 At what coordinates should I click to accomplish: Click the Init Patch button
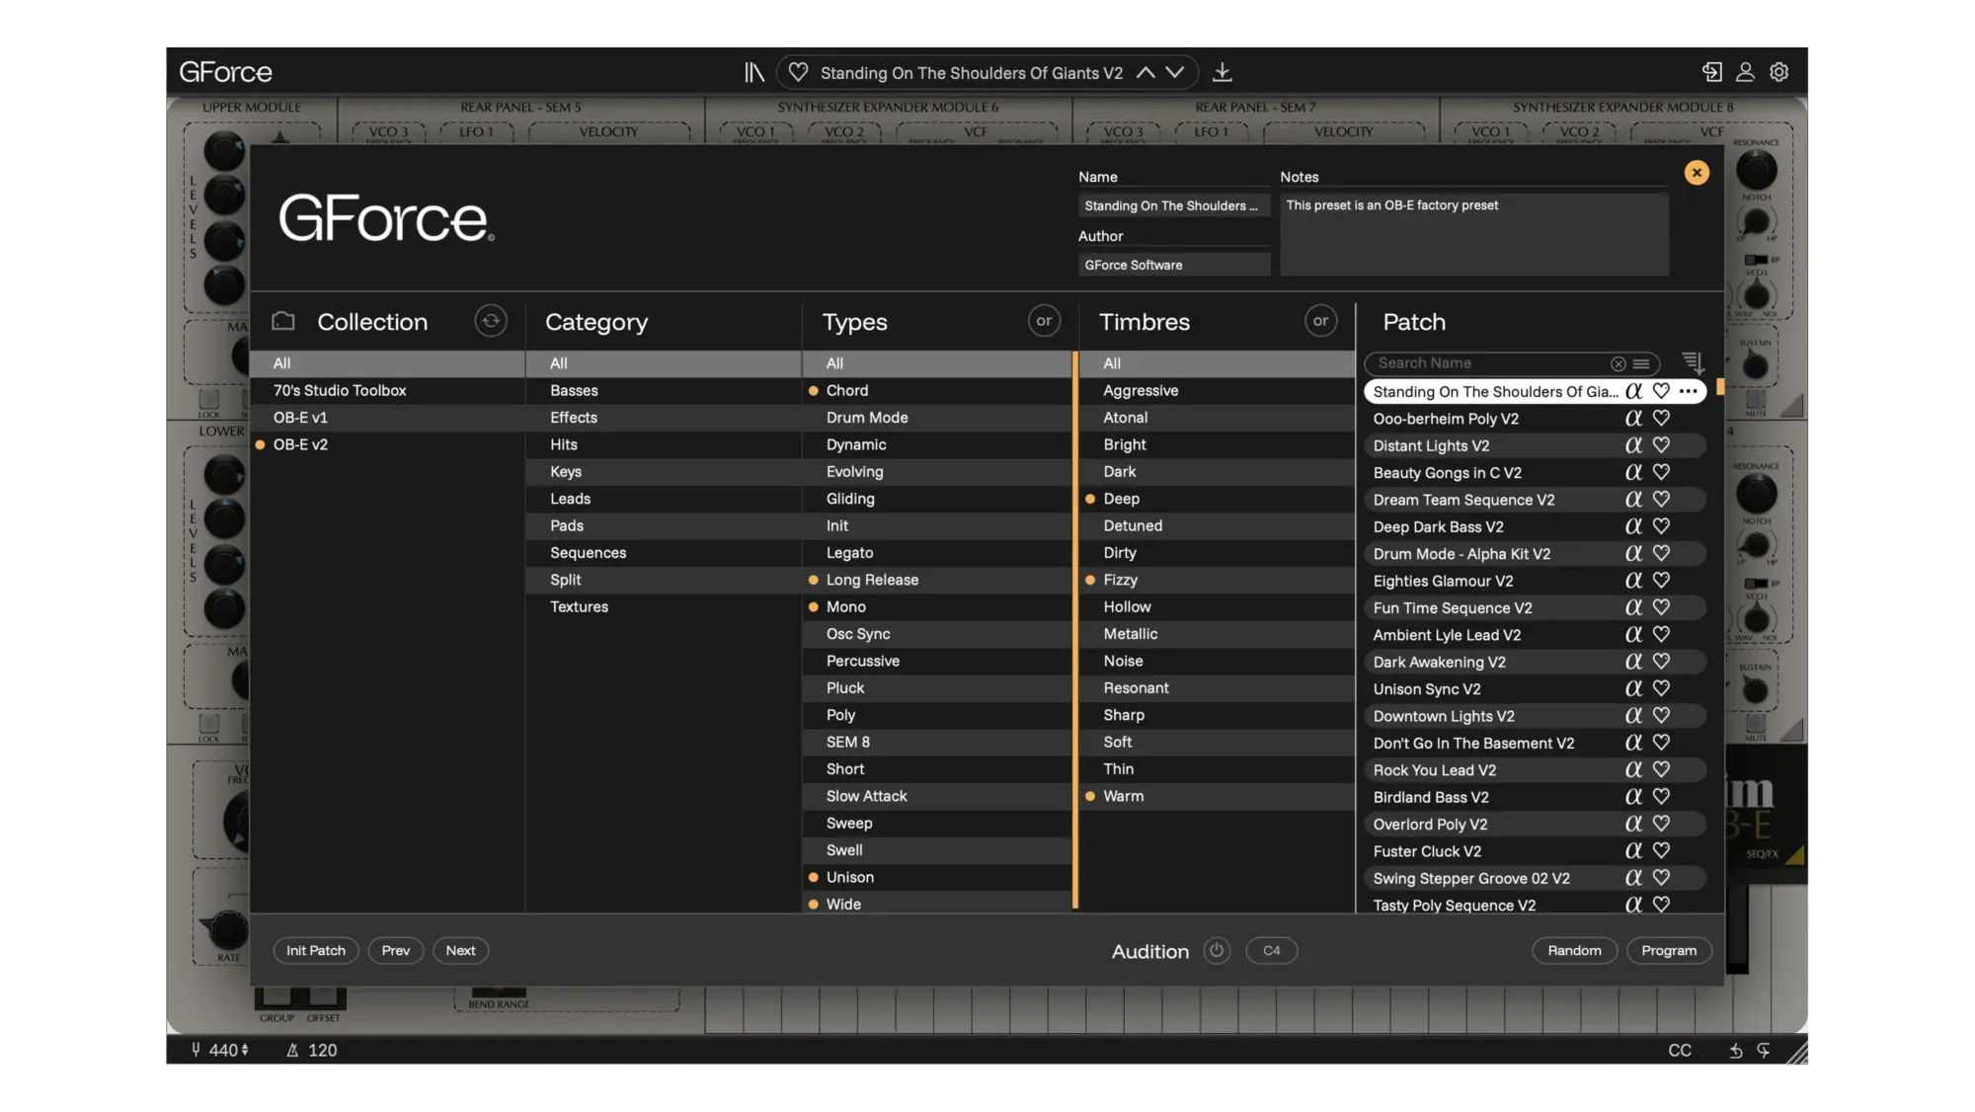(x=316, y=951)
